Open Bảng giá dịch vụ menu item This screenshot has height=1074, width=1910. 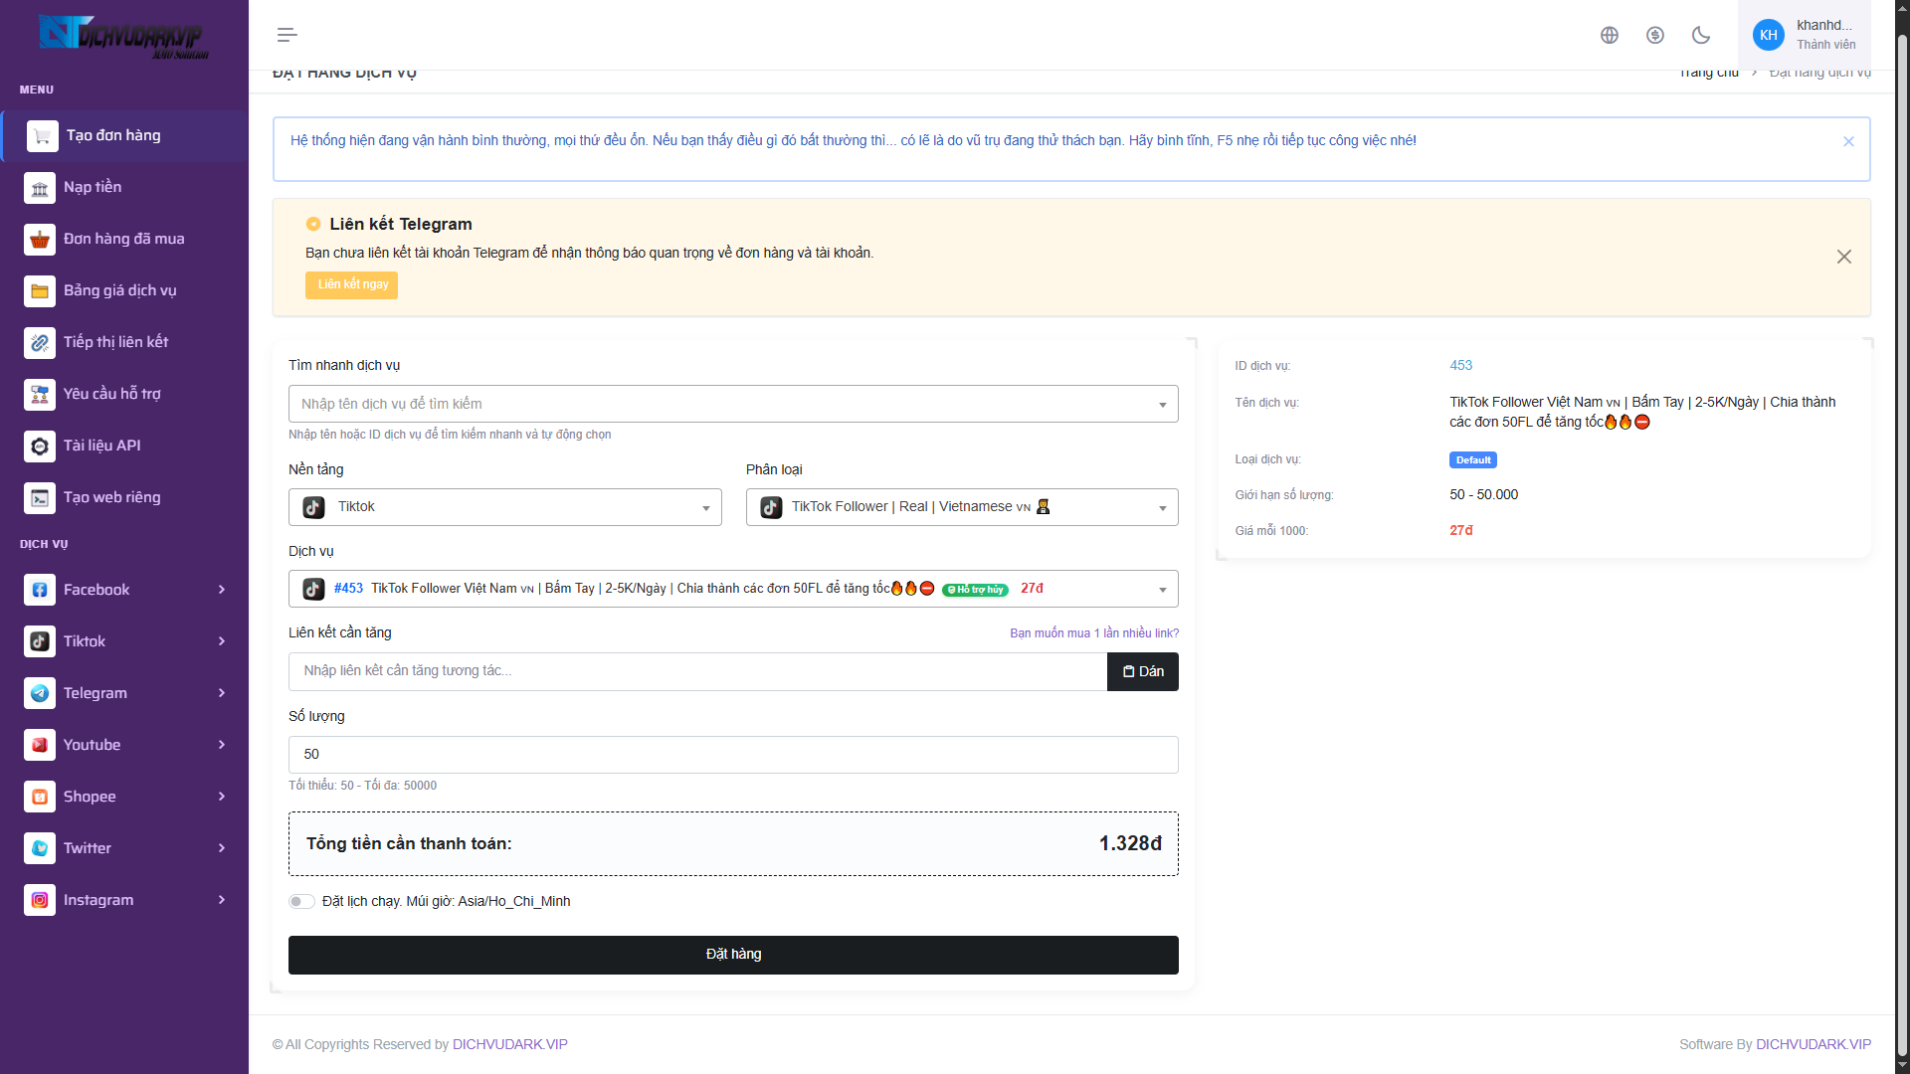pos(119,290)
